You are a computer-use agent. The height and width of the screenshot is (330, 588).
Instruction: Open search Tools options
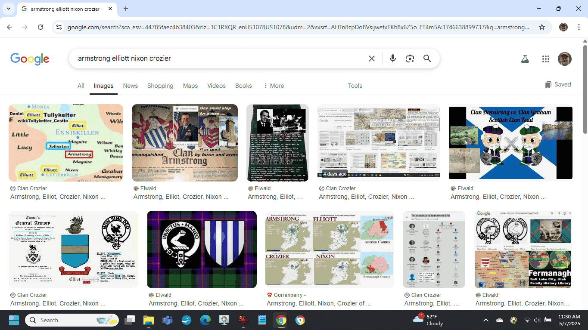tap(355, 86)
